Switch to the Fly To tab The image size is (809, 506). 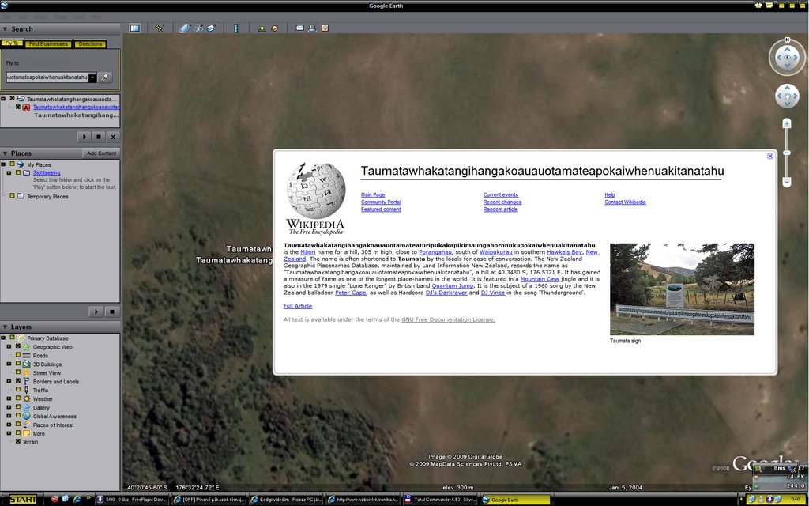tap(13, 44)
